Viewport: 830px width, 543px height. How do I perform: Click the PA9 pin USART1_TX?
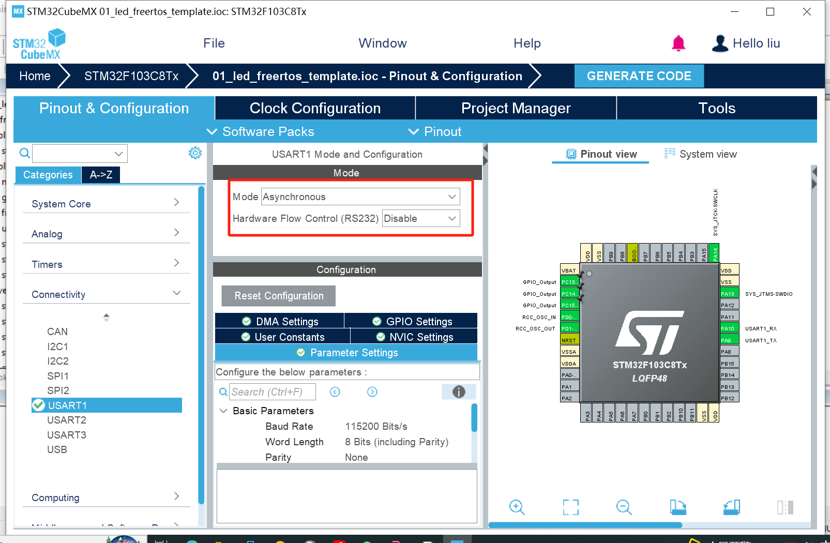729,340
